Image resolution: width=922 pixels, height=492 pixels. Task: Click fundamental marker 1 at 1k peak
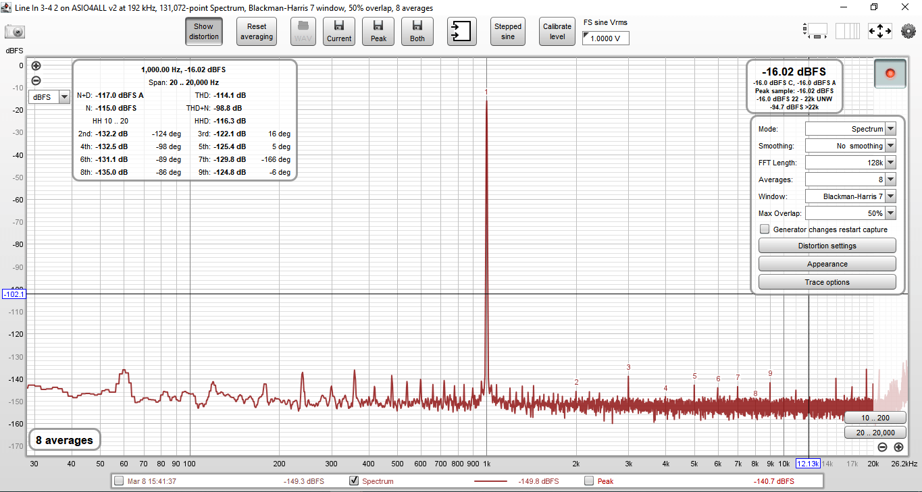pos(486,91)
